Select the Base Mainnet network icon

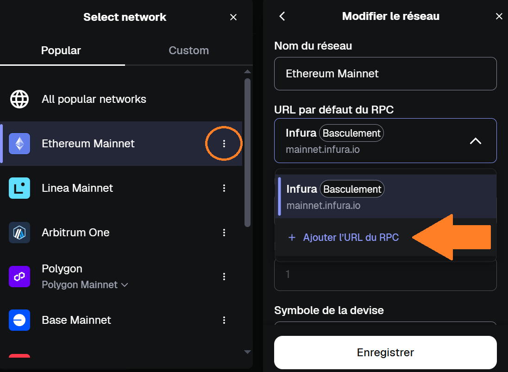pyautogui.click(x=19, y=320)
